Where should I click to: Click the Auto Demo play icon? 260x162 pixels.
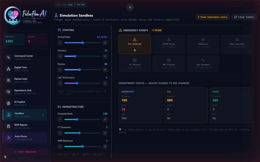(x=9, y=138)
